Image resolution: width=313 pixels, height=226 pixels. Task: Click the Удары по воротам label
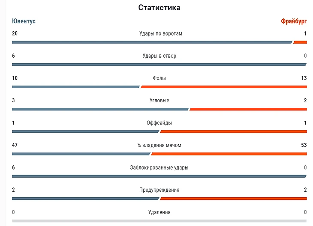click(x=161, y=33)
